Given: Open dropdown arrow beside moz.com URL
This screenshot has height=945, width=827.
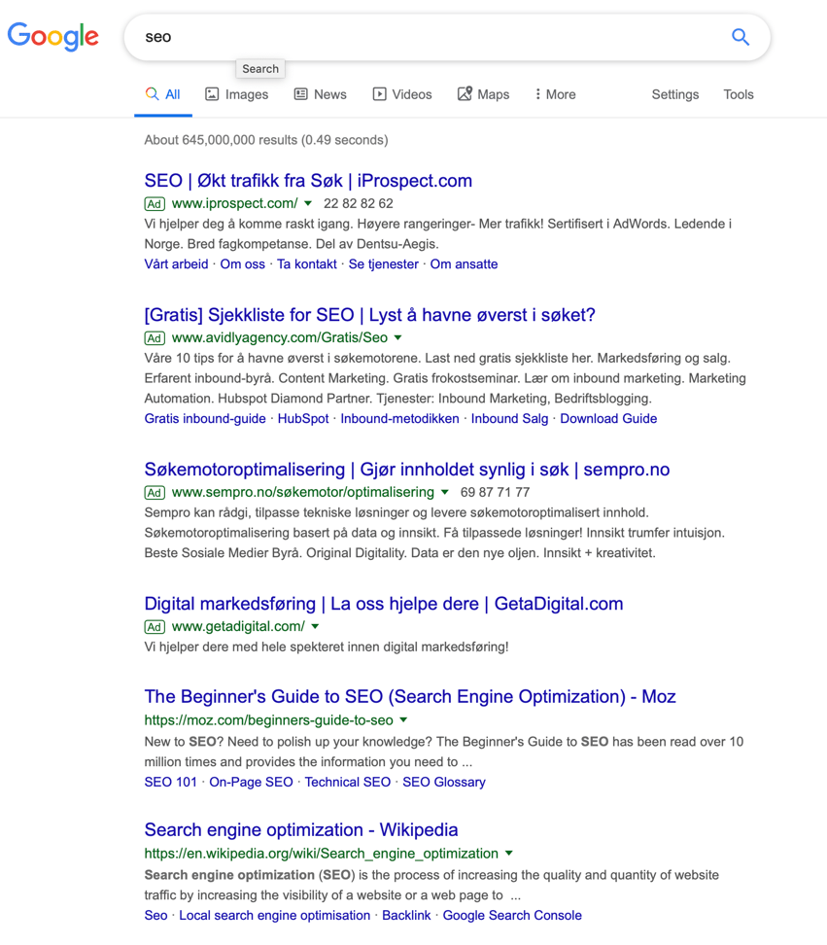Looking at the screenshot, I should 403,720.
